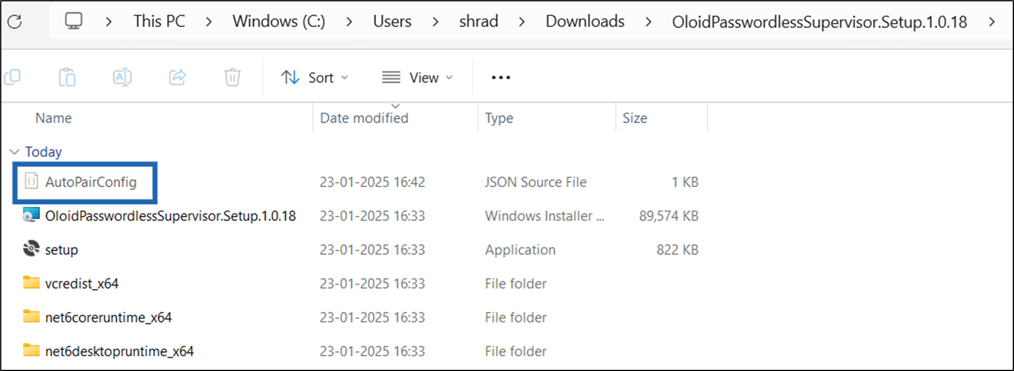Go to Windows (C:) breadcrumb
This screenshot has width=1014, height=371.
point(278,22)
